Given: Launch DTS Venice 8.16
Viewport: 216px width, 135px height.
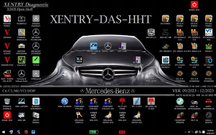Looking at the screenshot, I should tap(194, 46).
